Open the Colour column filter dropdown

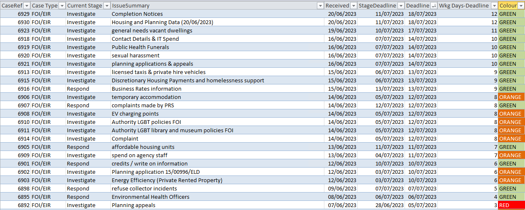[x=521, y=5]
